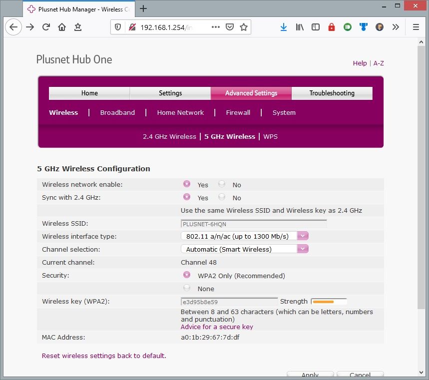The width and height of the screenshot is (429, 380).
Task: Set Wireless network enable to No
Action: coord(222,184)
